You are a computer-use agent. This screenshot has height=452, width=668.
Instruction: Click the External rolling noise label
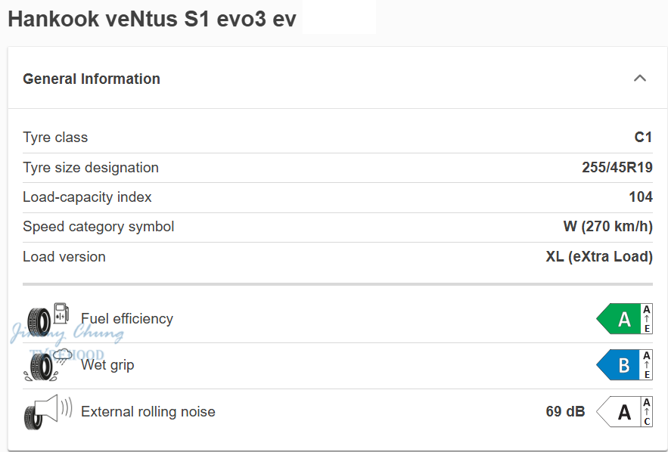148,412
